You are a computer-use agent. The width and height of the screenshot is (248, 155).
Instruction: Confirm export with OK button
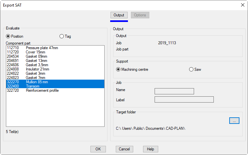click(x=98, y=149)
